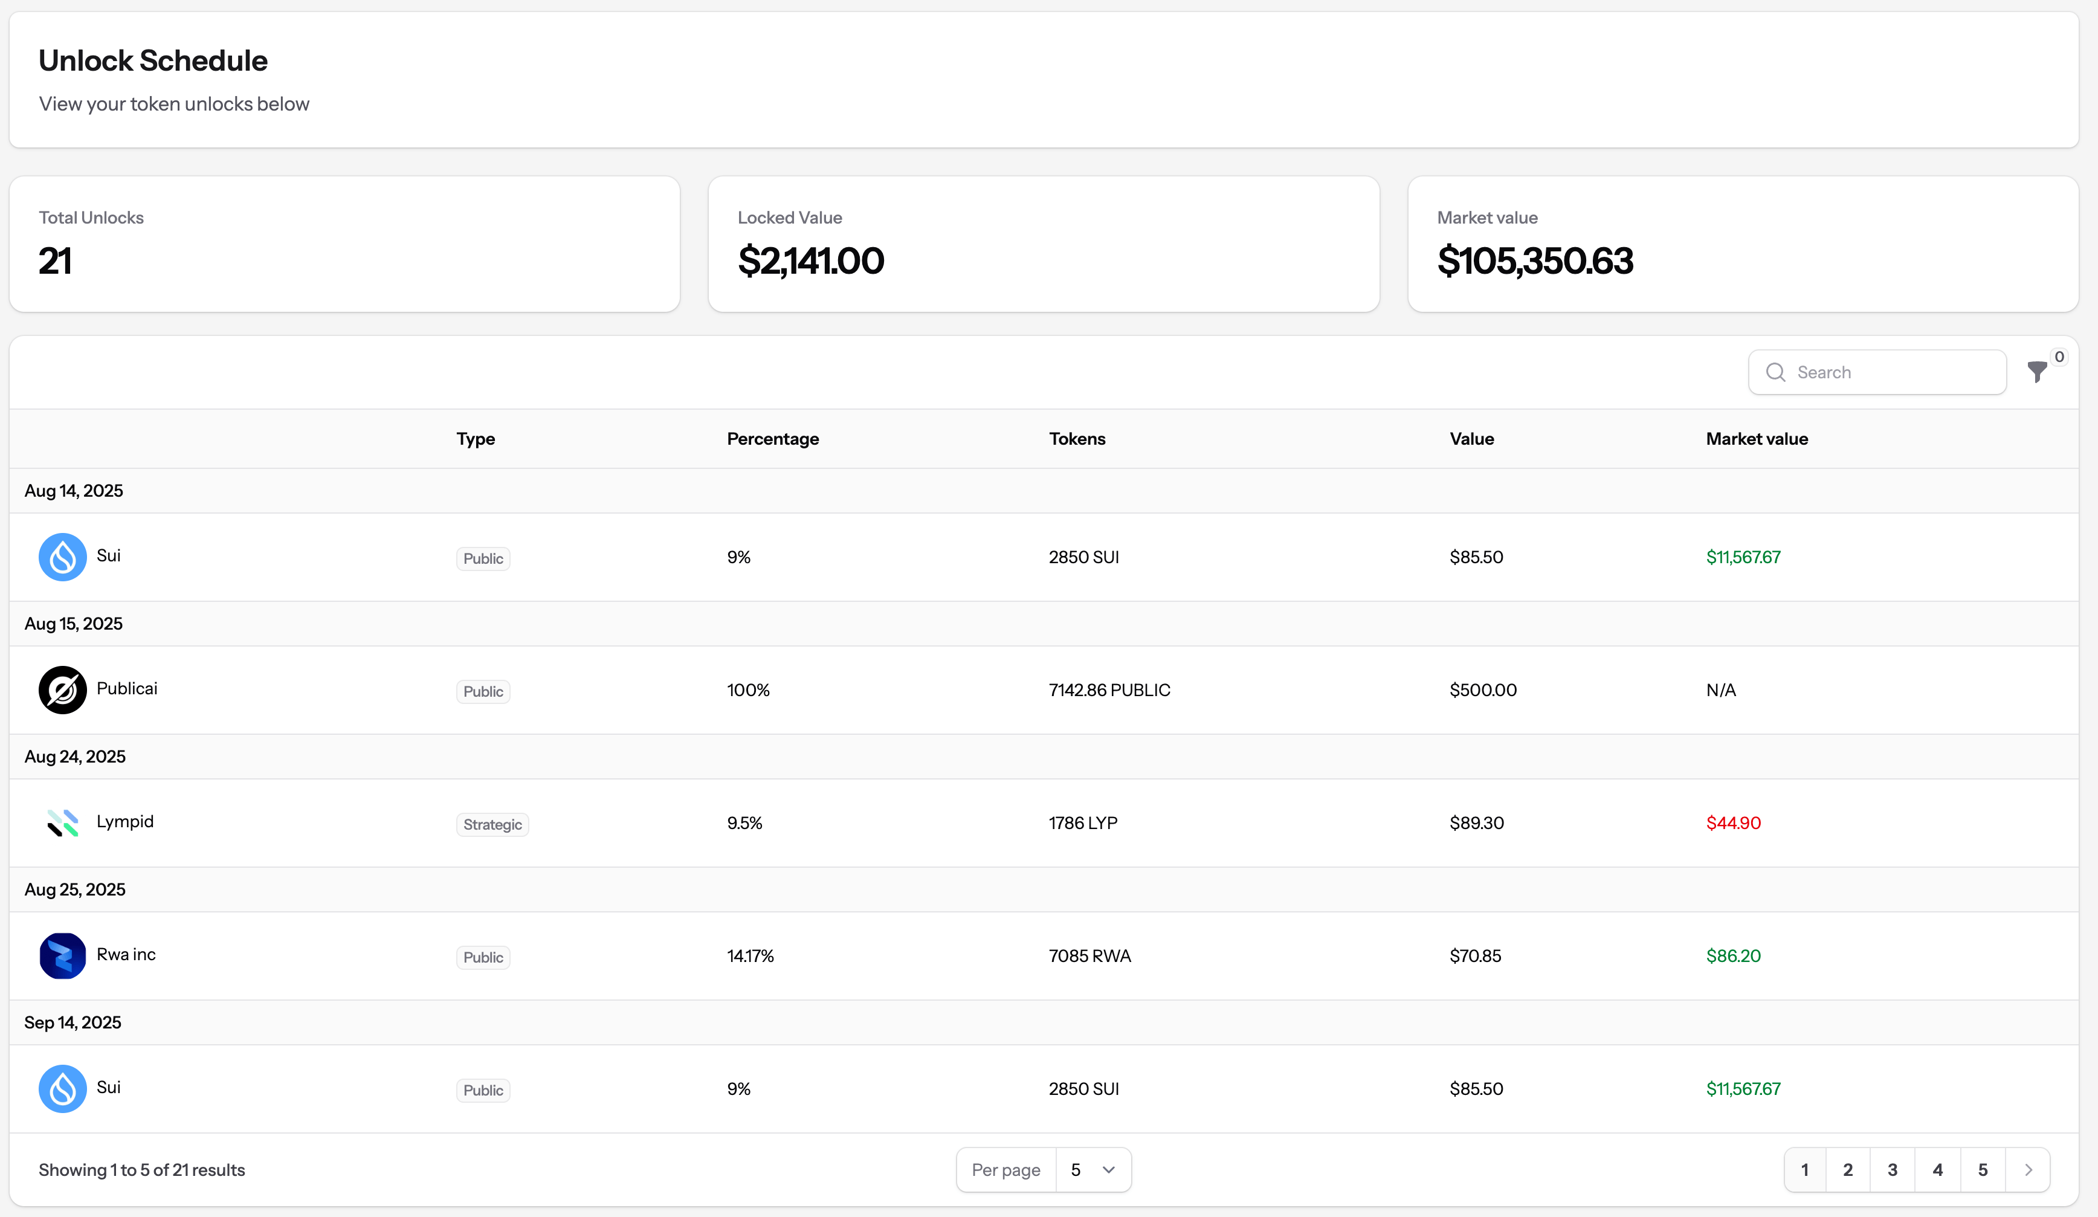The image size is (2098, 1217).
Task: Select the current page 1 button
Action: 1804,1169
